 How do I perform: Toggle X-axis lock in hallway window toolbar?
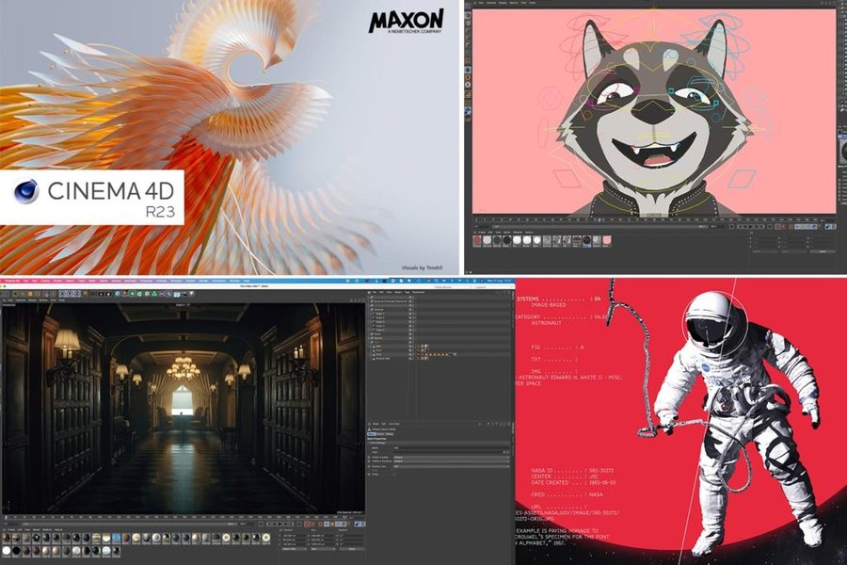coord(63,294)
